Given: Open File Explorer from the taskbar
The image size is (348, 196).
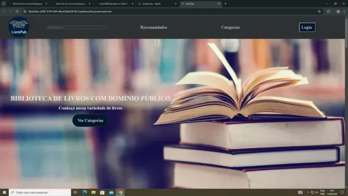Looking at the screenshot, I should point(94,192).
